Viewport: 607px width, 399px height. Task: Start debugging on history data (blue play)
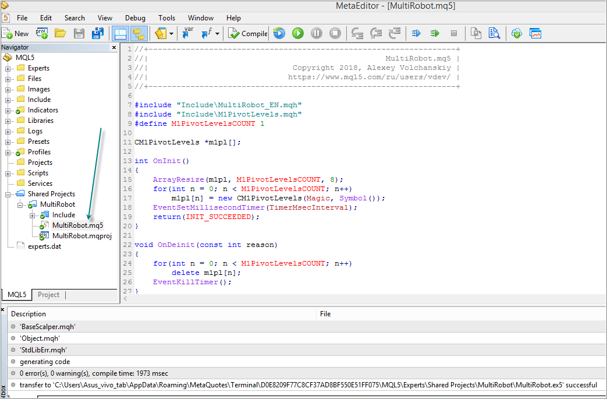[279, 34]
